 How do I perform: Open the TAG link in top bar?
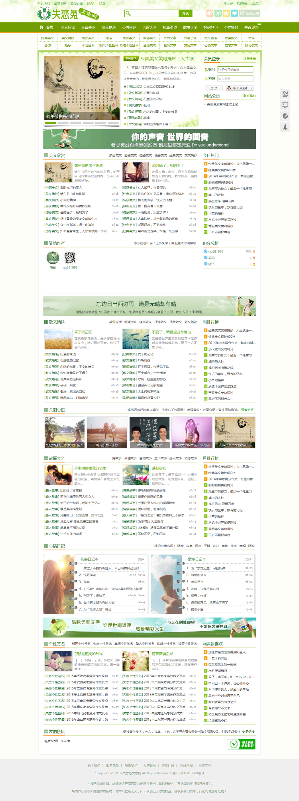[102, 3]
